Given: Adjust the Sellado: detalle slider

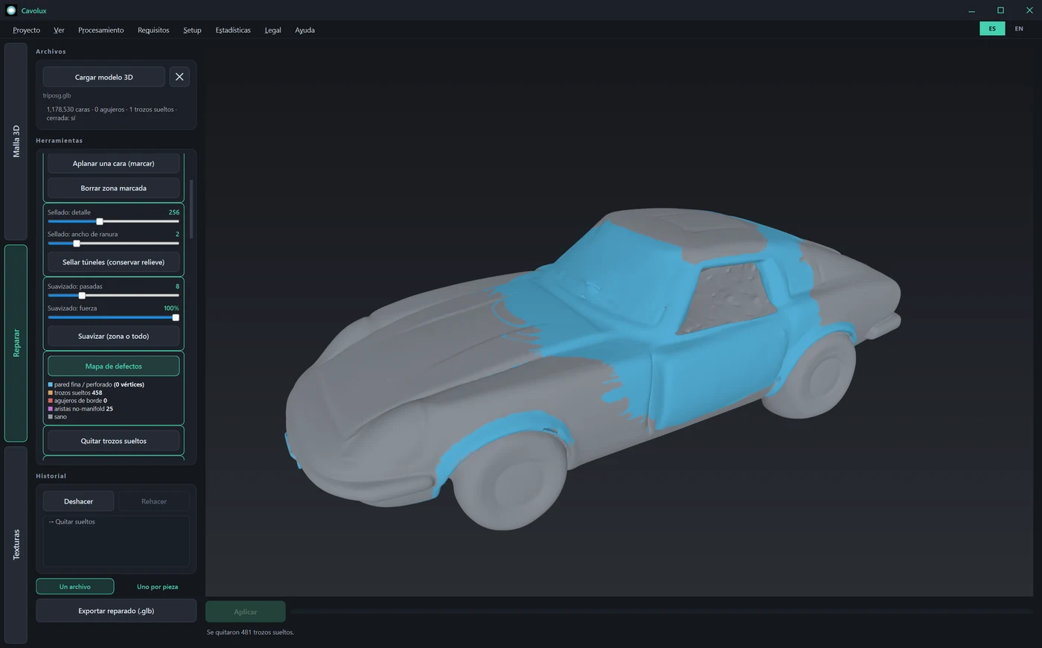Looking at the screenshot, I should (x=113, y=221).
